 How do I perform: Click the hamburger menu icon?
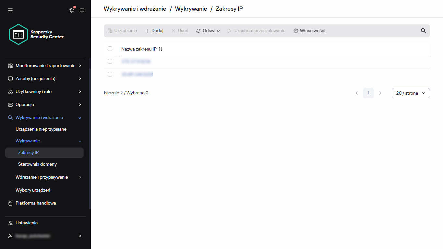[10, 10]
